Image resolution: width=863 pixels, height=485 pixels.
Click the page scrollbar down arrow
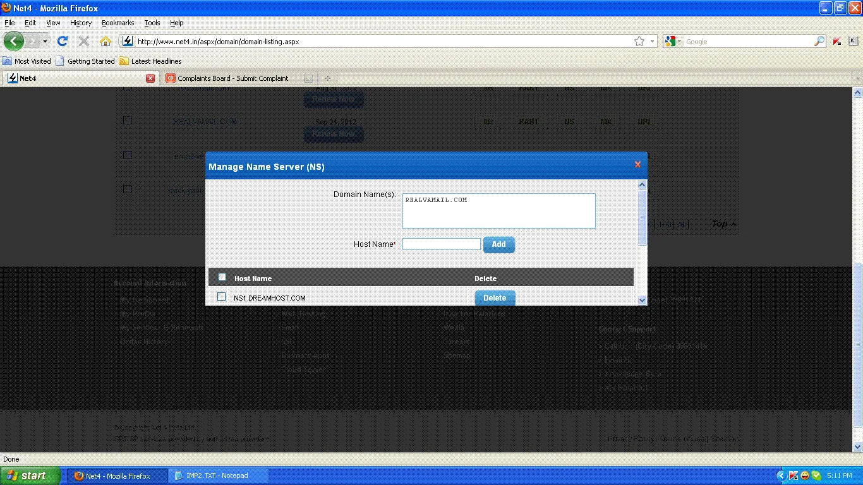pos(857,447)
